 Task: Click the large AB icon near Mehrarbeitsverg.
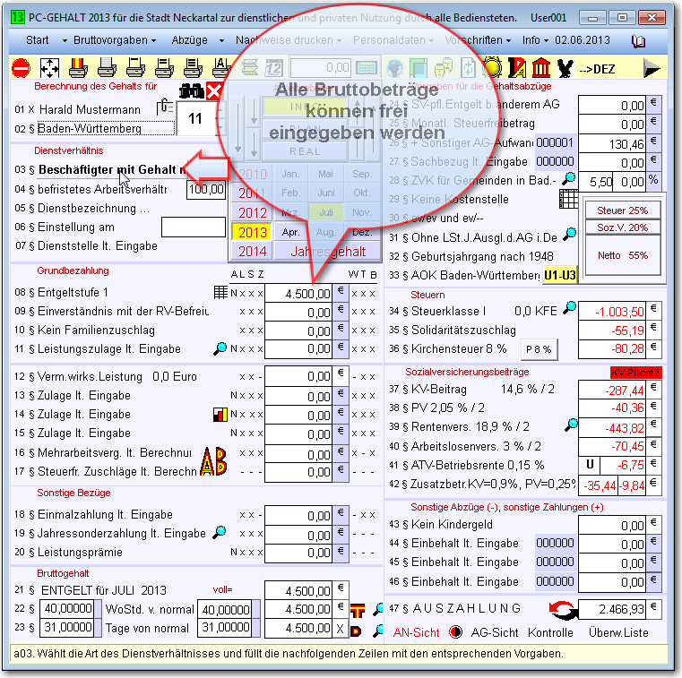coord(213,462)
